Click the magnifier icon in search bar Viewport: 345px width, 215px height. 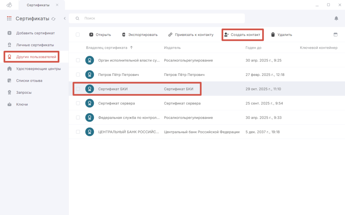pyautogui.click(x=77, y=18)
